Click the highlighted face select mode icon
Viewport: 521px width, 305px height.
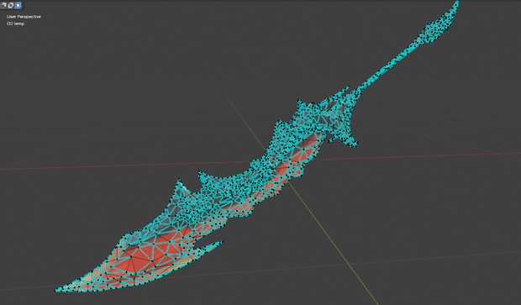pyautogui.click(x=18, y=5)
